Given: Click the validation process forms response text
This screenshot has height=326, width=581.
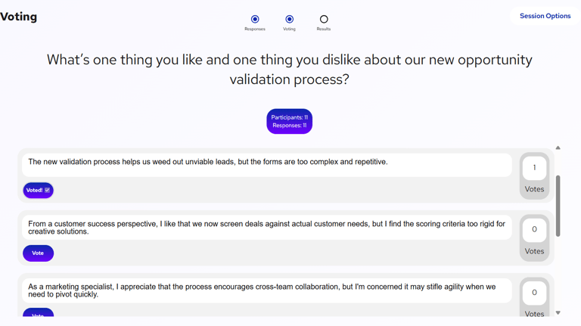Looking at the screenshot, I should pyautogui.click(x=208, y=162).
